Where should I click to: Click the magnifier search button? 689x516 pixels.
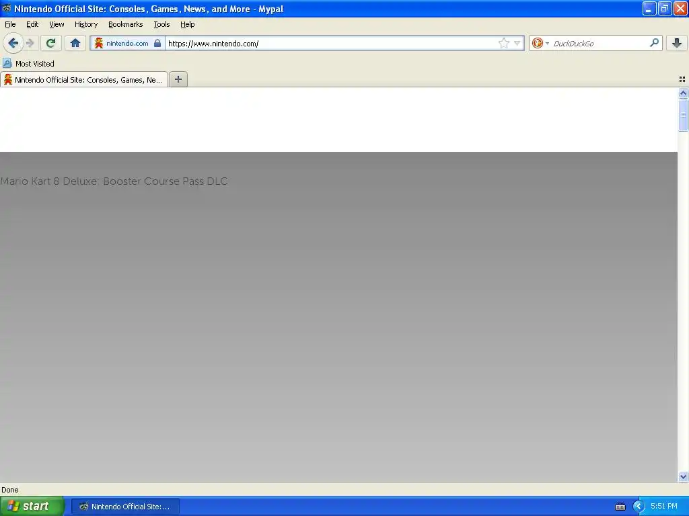654,42
